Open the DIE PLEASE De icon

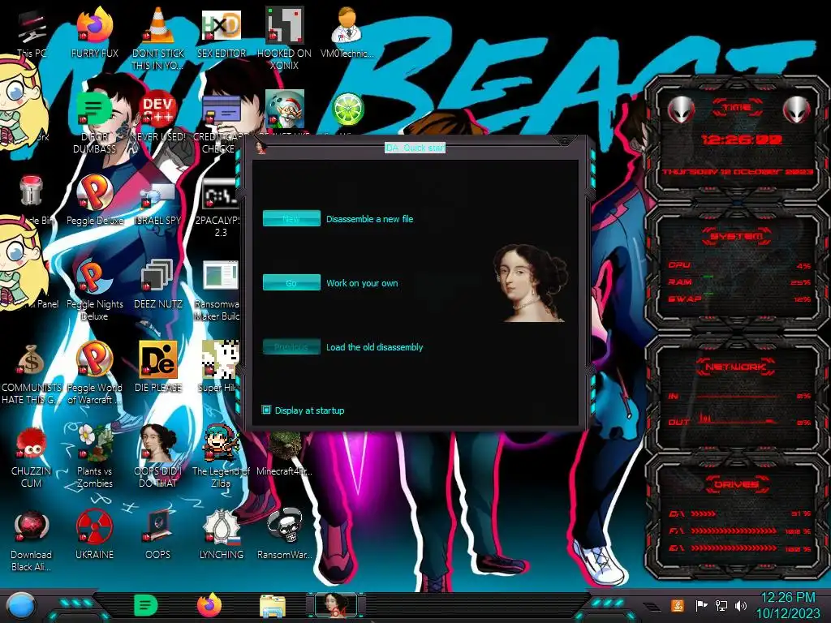(x=158, y=359)
